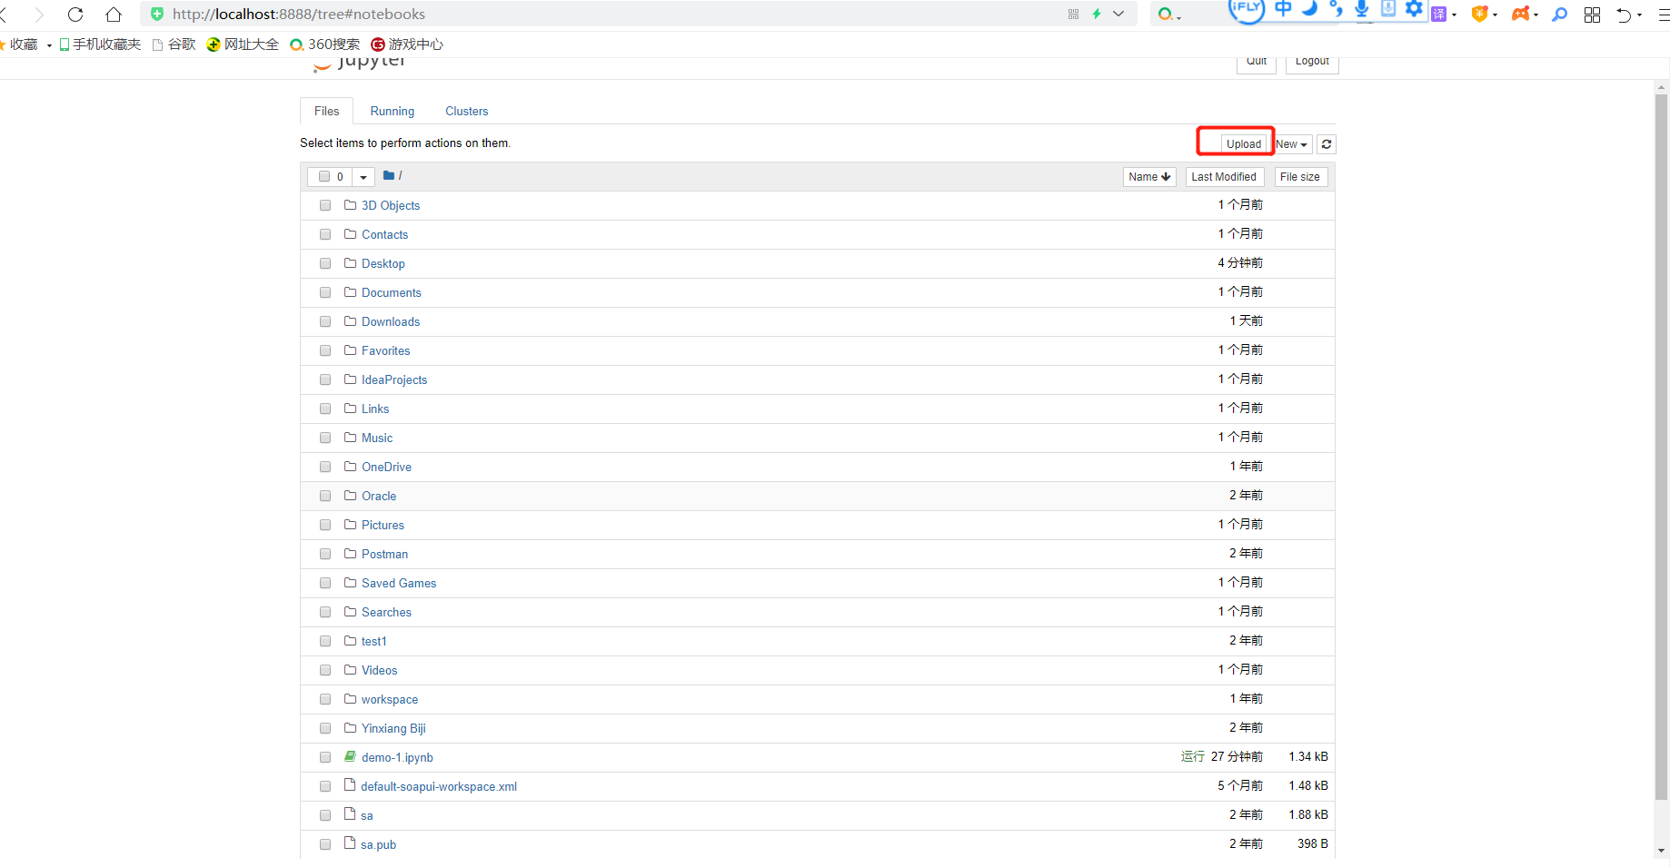The height and width of the screenshot is (867, 1670).
Task: Check the default-soapui-workspace.xml checkbox
Action: tap(325, 786)
